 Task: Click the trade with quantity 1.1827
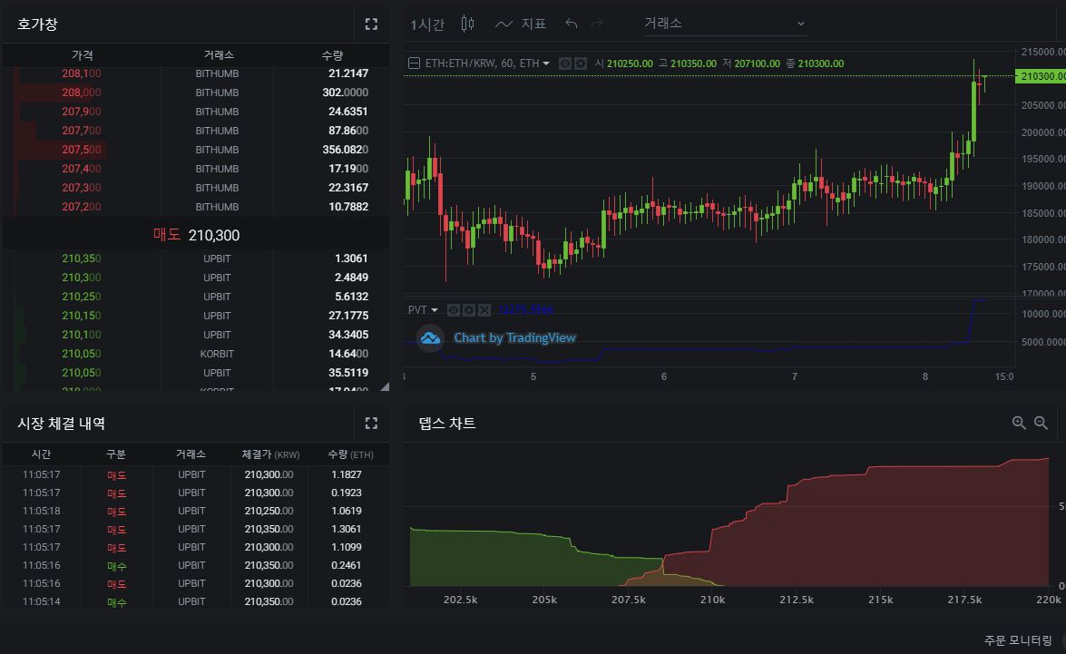196,474
